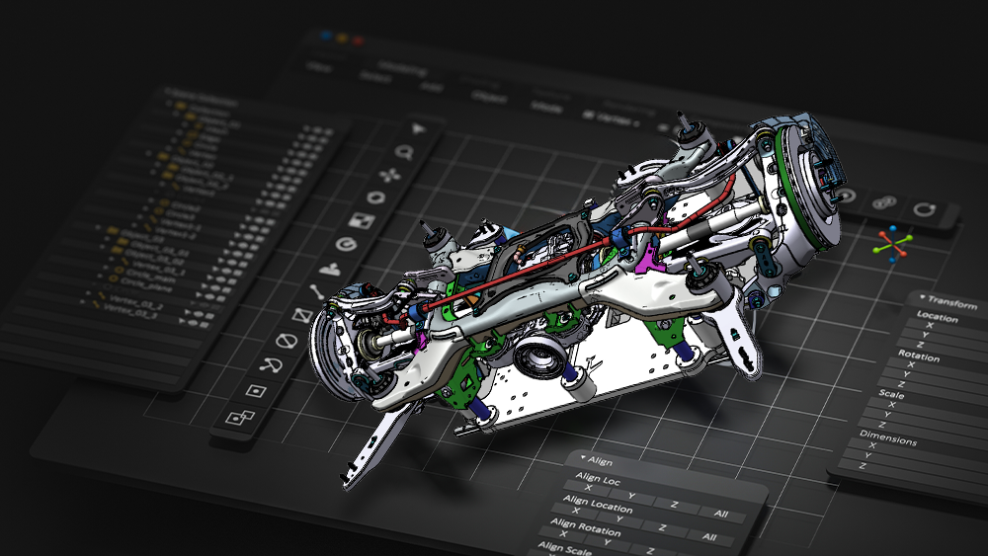Open the Vertex dropdown in the header
Screen dimensions: 988x556
pyautogui.click(x=612, y=119)
